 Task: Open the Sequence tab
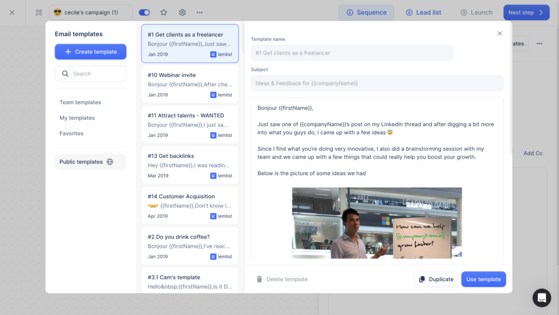tap(366, 12)
